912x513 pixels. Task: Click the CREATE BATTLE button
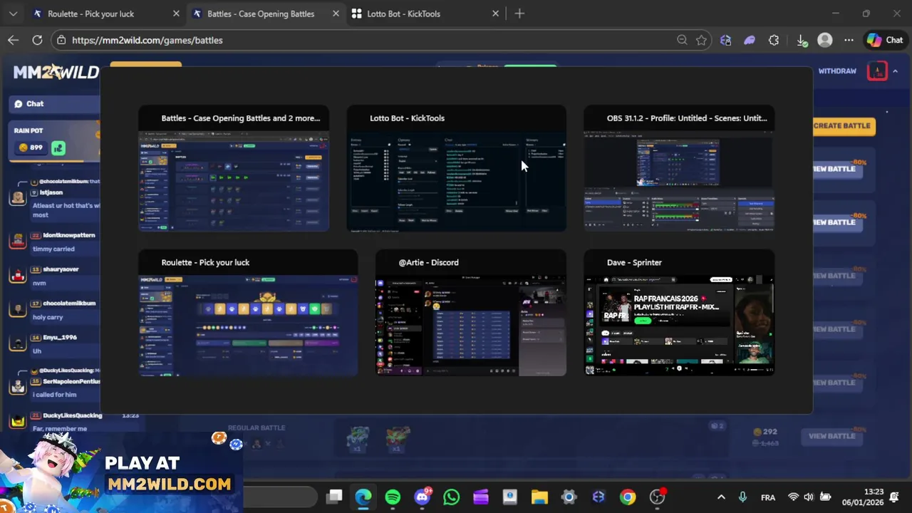[842, 125]
